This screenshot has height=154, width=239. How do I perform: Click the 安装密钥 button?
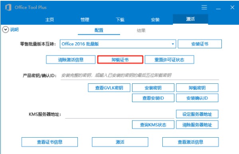point(153,88)
